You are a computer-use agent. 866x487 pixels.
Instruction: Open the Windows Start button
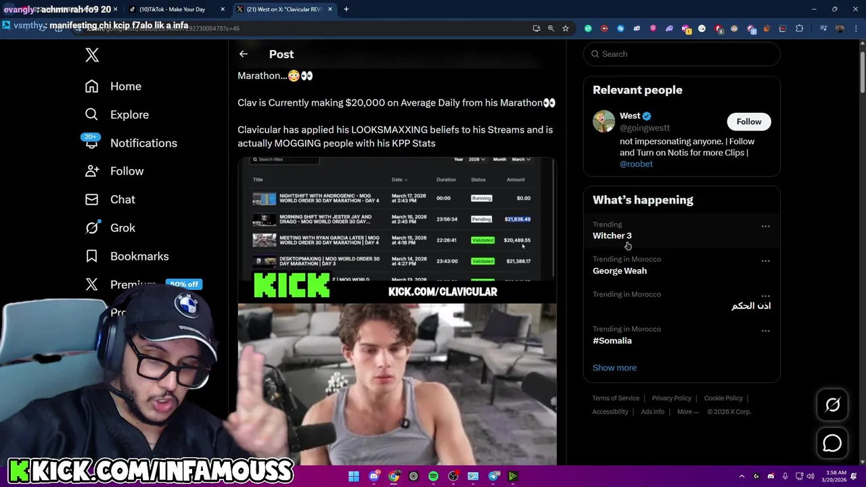pos(354,476)
